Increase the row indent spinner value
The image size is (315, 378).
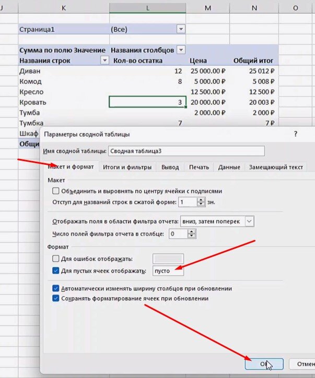point(201,200)
